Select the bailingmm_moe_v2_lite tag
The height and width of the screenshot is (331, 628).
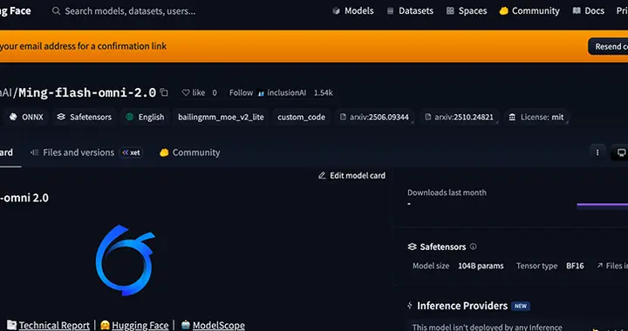[221, 117]
